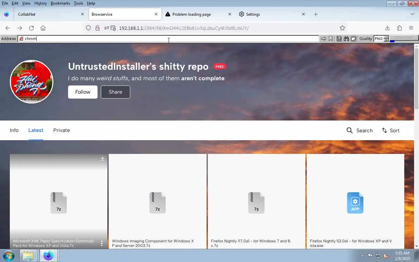Click the Action Center flag in the tray
This screenshot has height=262, width=419.
(x=370, y=256)
